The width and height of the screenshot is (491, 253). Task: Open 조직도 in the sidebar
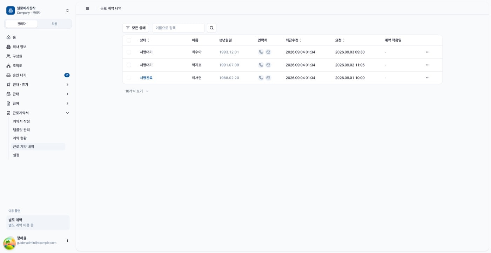[x=38, y=65]
